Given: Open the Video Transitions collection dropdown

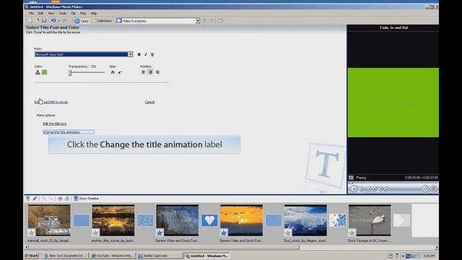Looking at the screenshot, I should 198,21.
